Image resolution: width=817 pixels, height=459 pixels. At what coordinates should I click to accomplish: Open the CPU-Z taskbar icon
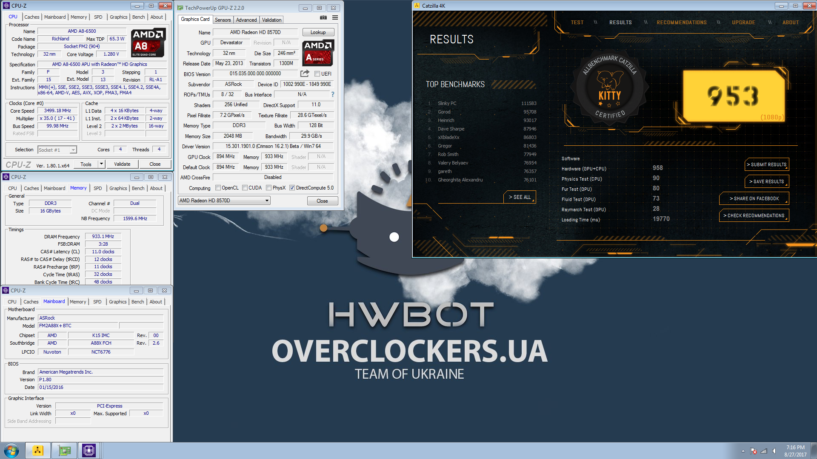pos(89,450)
